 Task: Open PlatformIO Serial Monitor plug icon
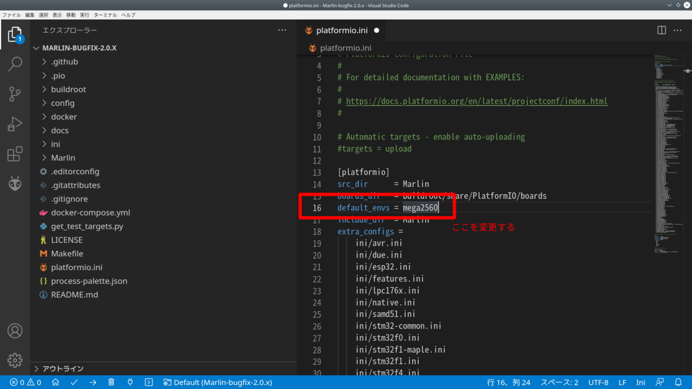click(x=130, y=382)
